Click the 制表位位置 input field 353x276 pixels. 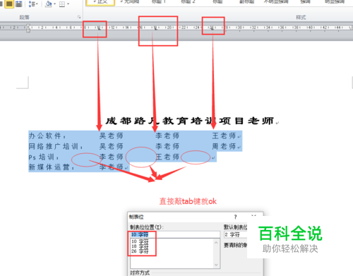point(175,234)
